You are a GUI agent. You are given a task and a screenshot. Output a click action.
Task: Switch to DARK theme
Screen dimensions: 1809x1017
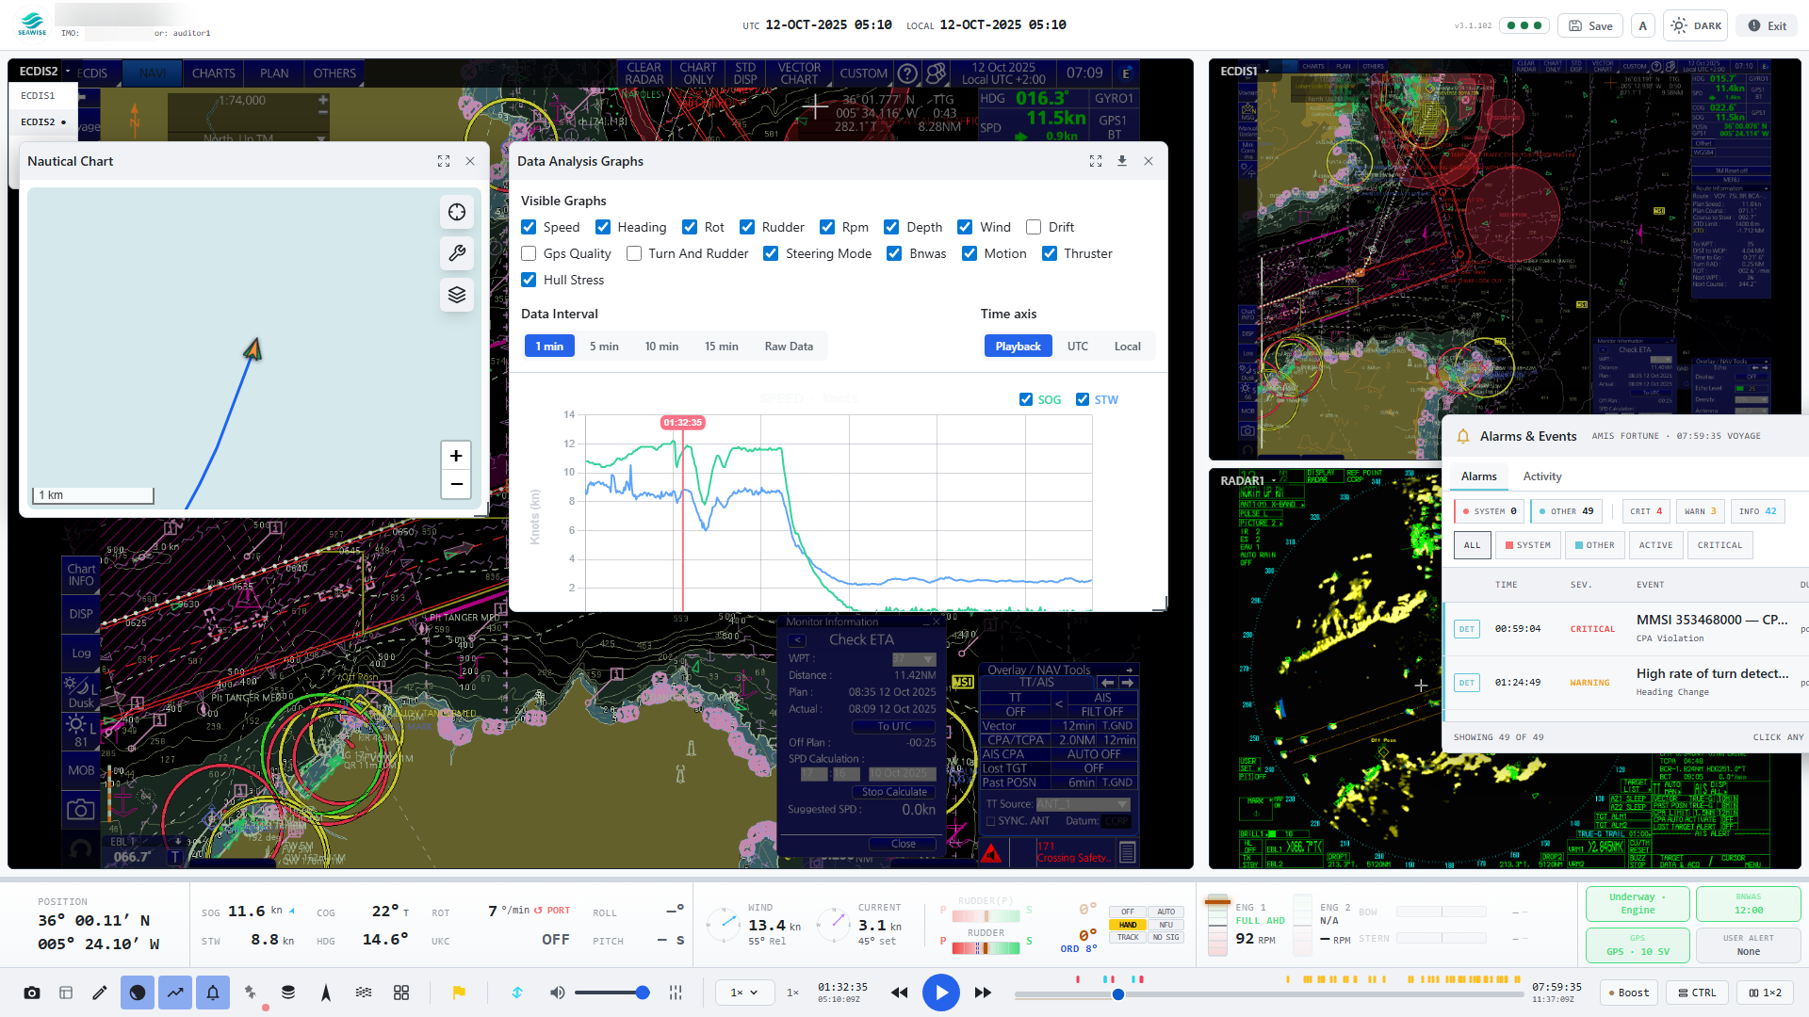[x=1697, y=25]
